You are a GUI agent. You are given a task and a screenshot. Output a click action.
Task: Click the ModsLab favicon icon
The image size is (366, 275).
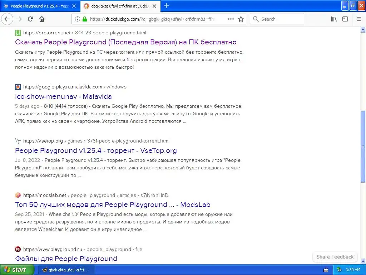18,195
